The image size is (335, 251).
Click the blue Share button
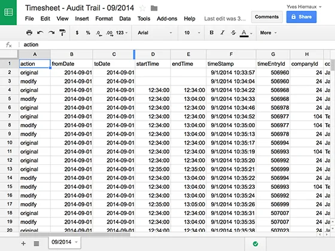pyautogui.click(x=301, y=17)
